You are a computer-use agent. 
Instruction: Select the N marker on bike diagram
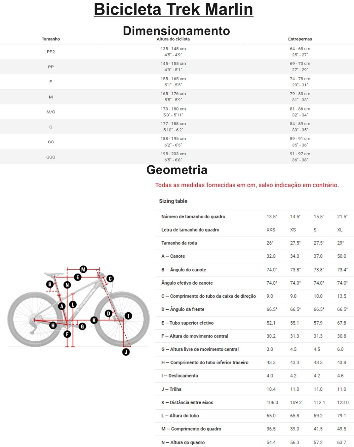pos(67,285)
